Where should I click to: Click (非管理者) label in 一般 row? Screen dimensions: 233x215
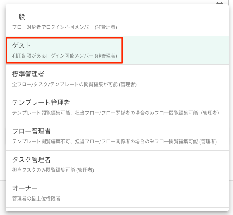(106, 27)
